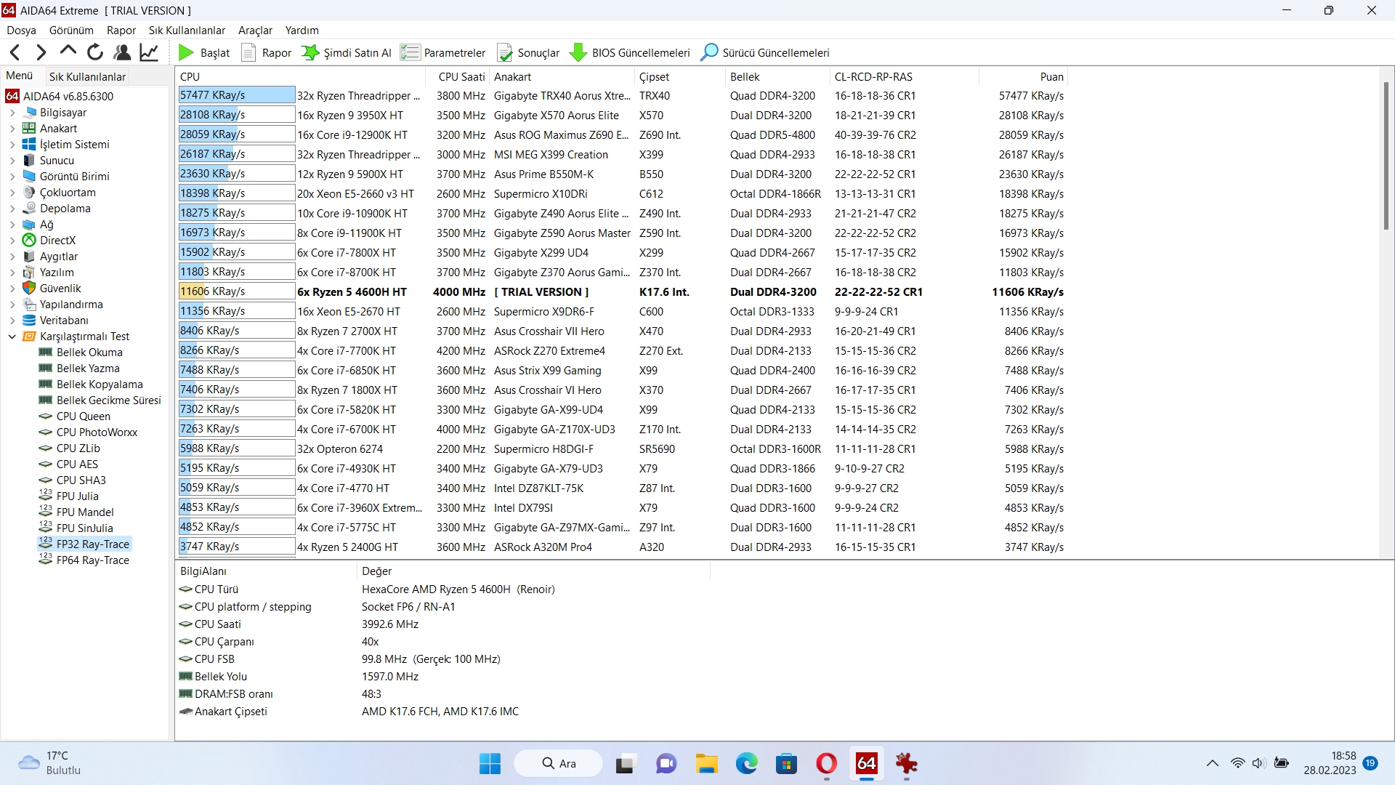This screenshot has height=785, width=1395.
Task: Select FPU SinJulia benchmark icon
Action: click(45, 528)
